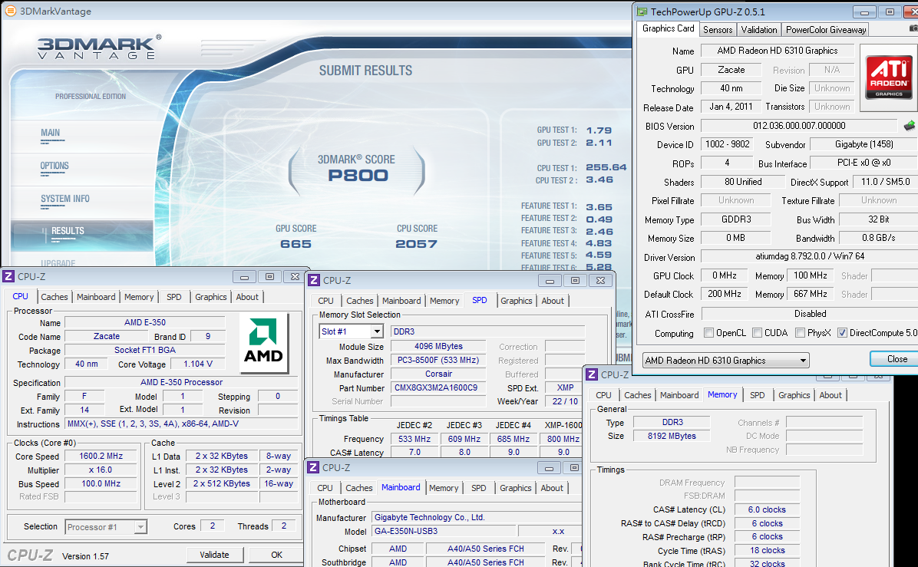Click the AMD logo in CPU-Z
Image resolution: width=918 pixels, height=567 pixels.
point(263,342)
